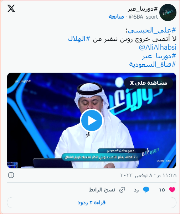Click the copy link chain icon
The width and height of the screenshot is (180, 214).
(x=122, y=190)
